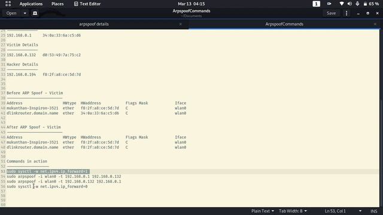Click the 'Victim Details' heading line

click(22, 45)
